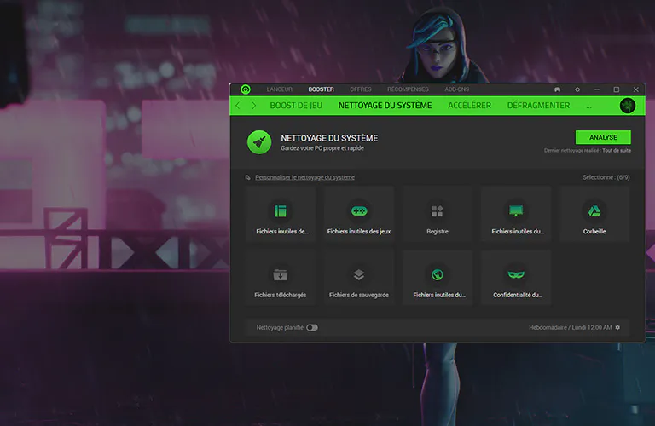Click the wrench icon beside Personnaliser
The width and height of the screenshot is (655, 426).
click(247, 177)
